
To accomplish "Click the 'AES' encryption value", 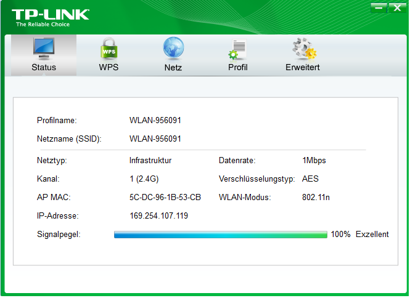I will pos(310,179).
